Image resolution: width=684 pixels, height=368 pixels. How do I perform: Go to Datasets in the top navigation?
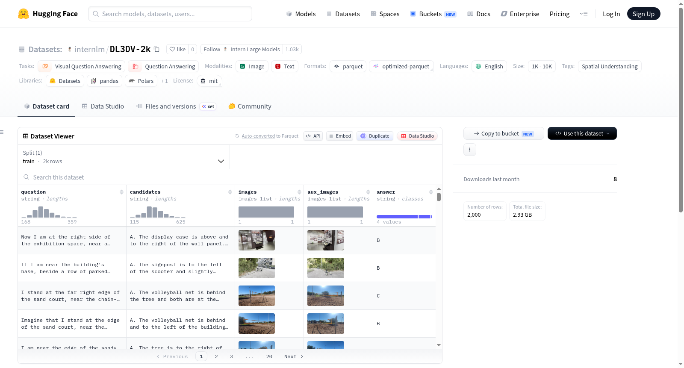point(343,14)
